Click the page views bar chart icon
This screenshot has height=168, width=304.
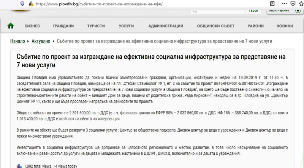19,166
